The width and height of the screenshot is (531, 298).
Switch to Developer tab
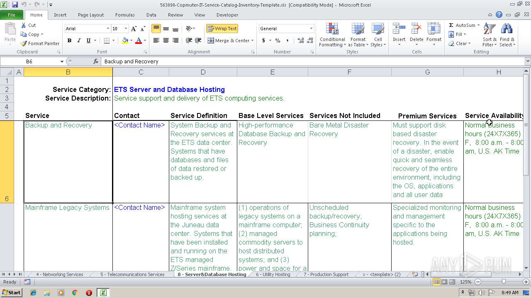[227, 15]
